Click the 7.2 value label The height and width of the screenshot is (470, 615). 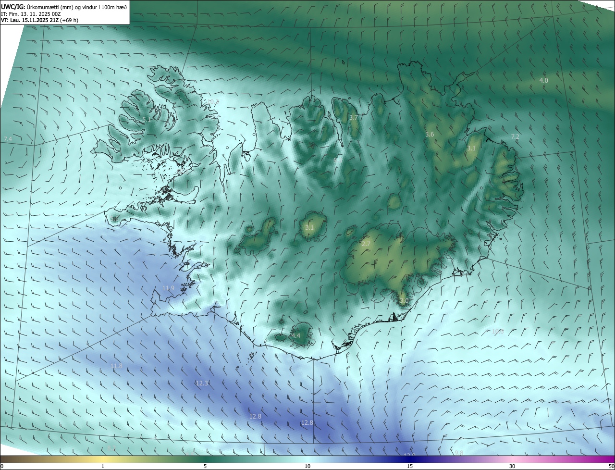tap(515, 136)
